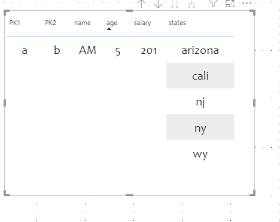Screen dimensions: 280x222
Task: Click the name column header
Action: pyautogui.click(x=83, y=23)
